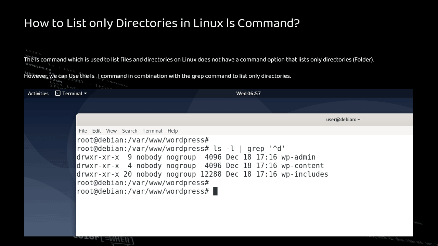The image size is (438, 246).
Task: Place cursor at the blinking terminal prompt
Action: [x=216, y=191]
